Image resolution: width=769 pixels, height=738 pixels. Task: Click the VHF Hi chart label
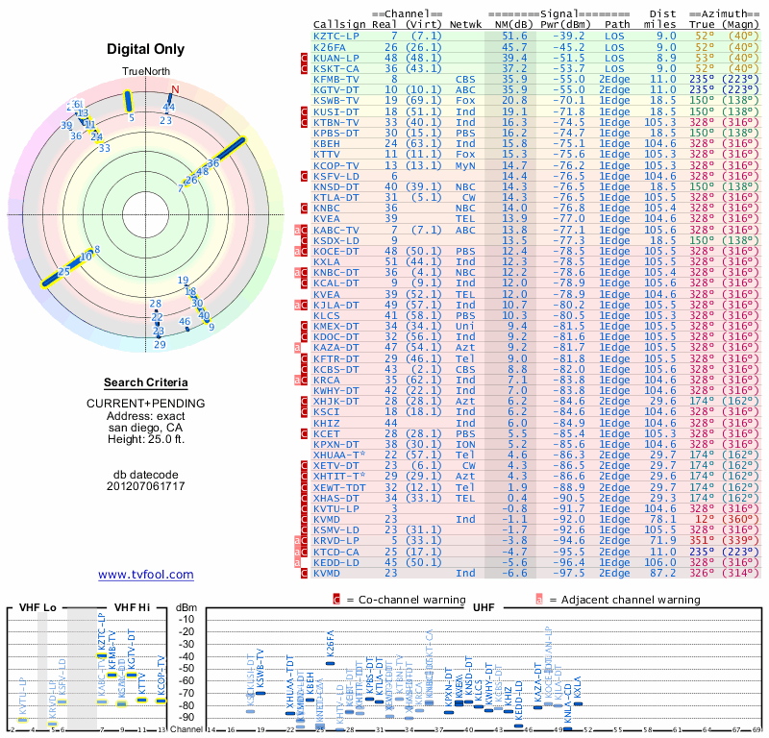point(132,607)
